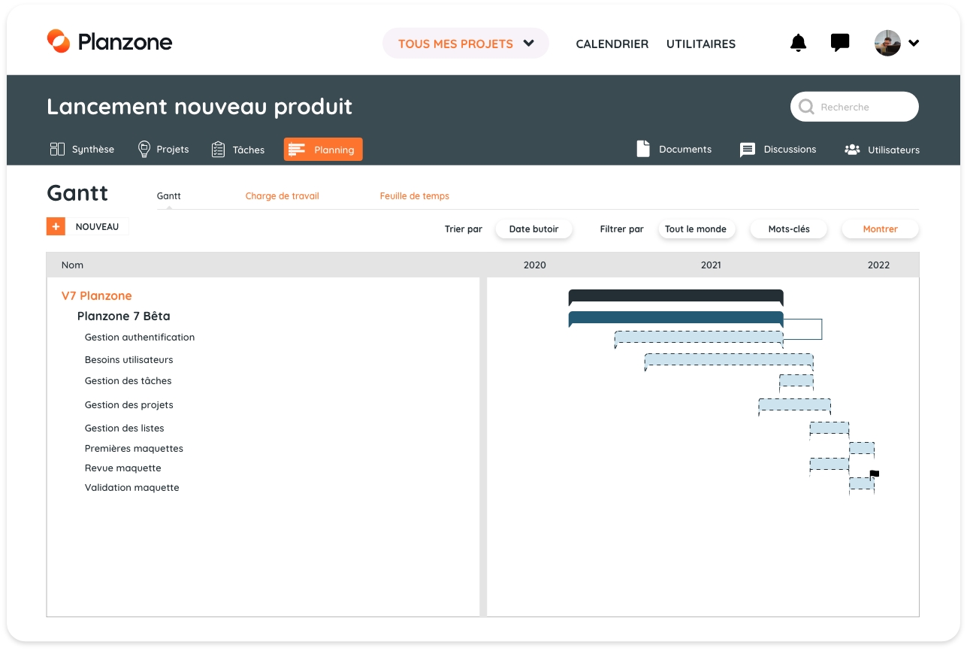Select Revue maquette task

122,468
